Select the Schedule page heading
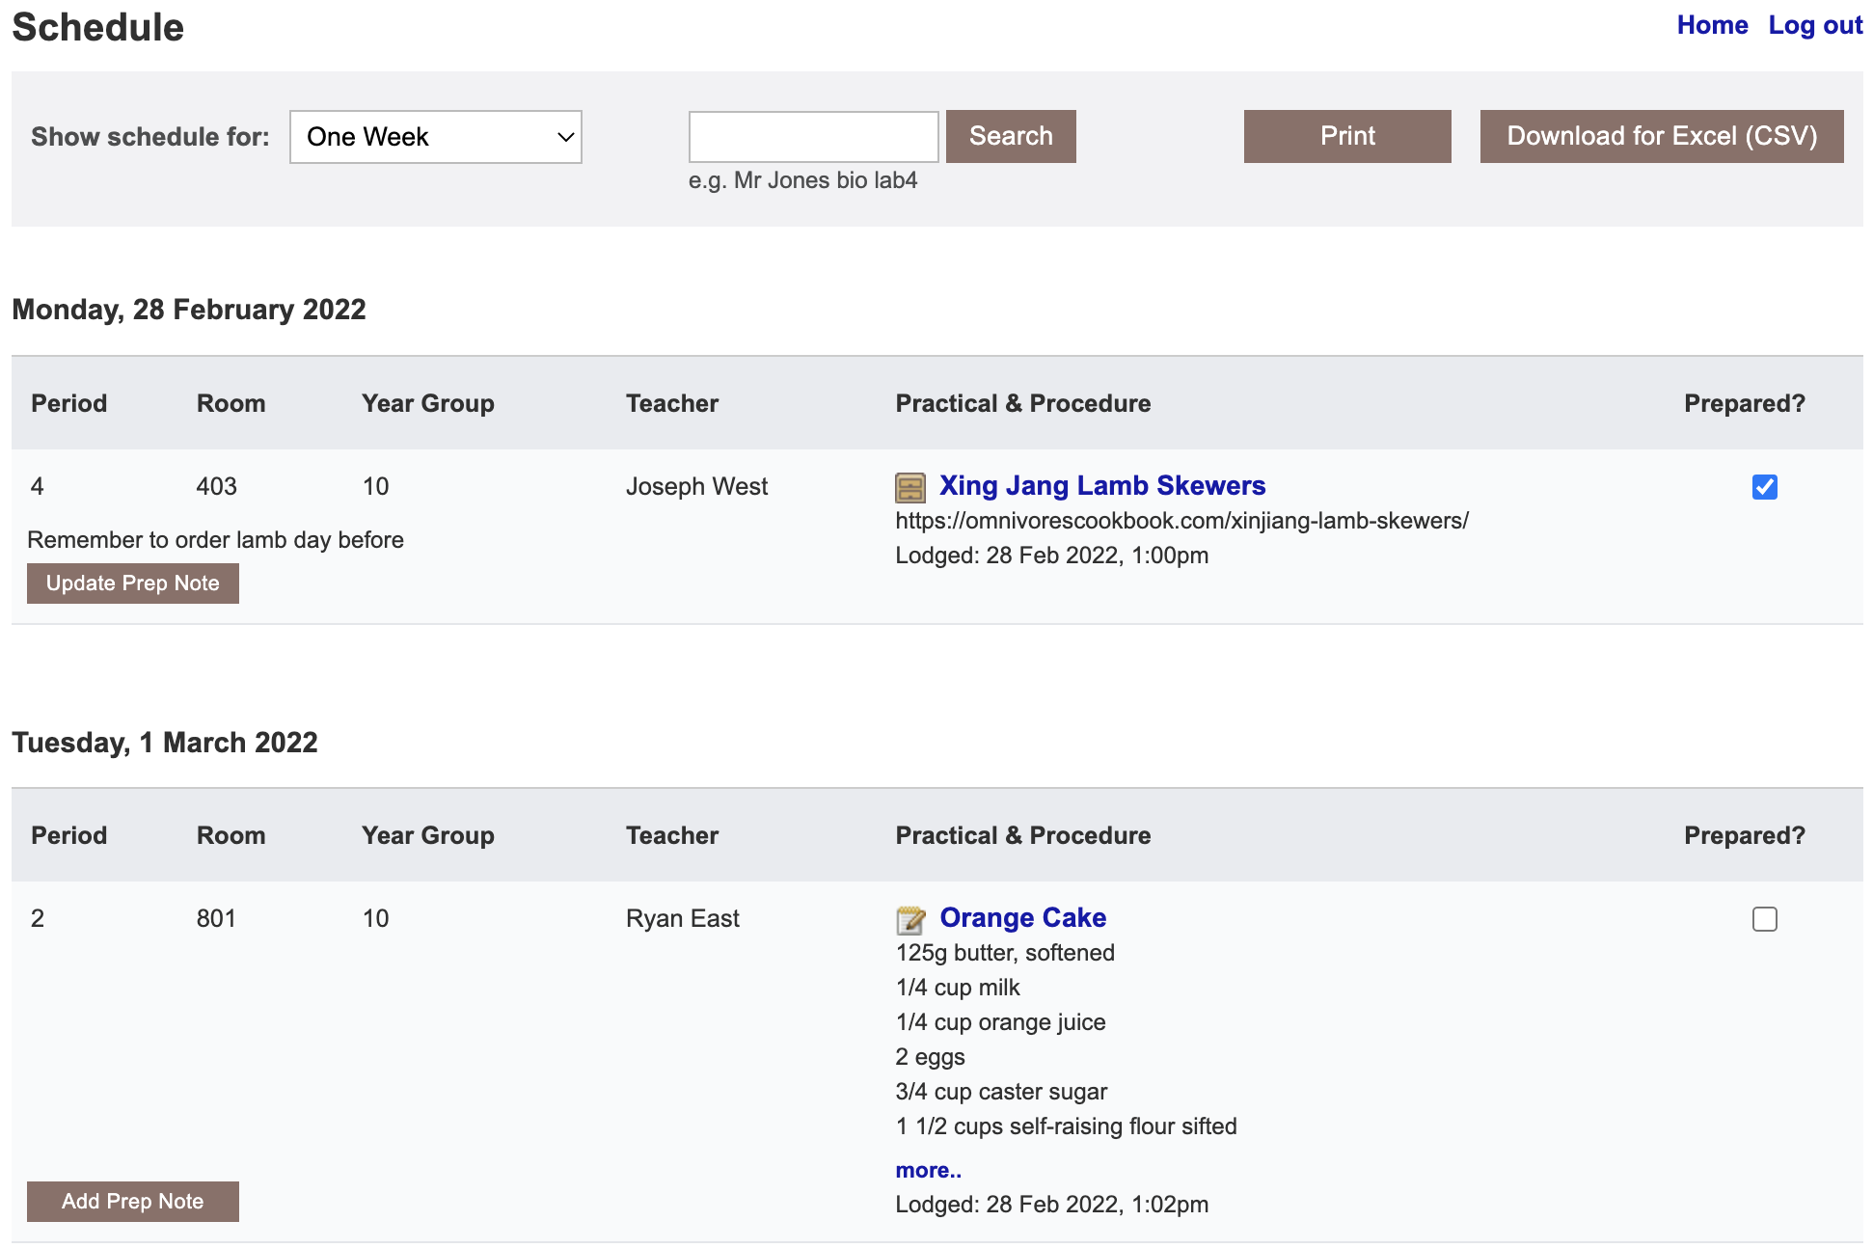Viewport: 1873px width, 1248px height. pos(97,27)
